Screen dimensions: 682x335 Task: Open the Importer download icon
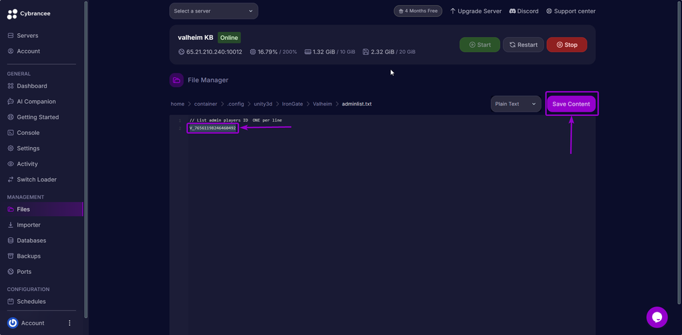[11, 225]
